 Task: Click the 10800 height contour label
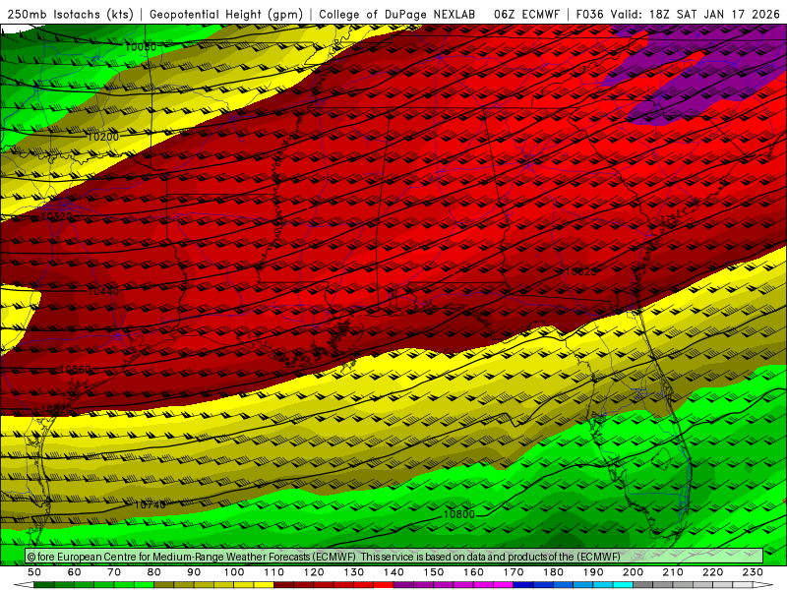pos(459,514)
